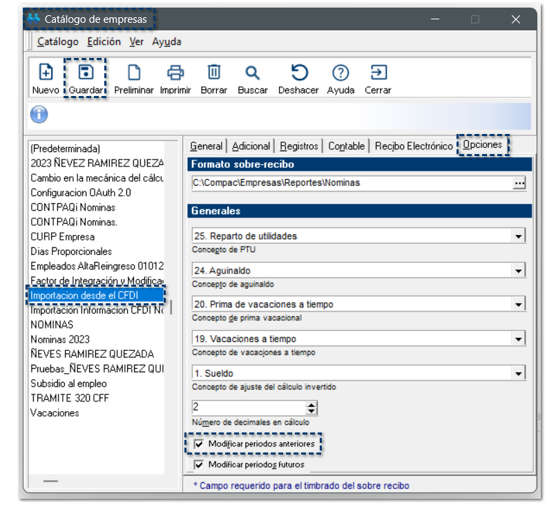Switch to the Recibo Electrónico tab
This screenshot has width=547, height=505.
[x=413, y=146]
